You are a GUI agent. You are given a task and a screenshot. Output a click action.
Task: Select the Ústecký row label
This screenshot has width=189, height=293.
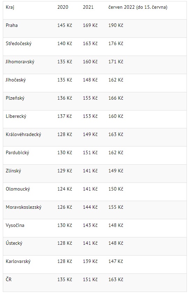tap(14, 243)
